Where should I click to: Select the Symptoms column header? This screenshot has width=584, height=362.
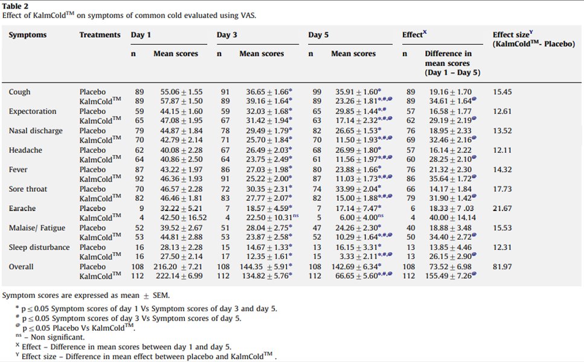[x=28, y=35]
